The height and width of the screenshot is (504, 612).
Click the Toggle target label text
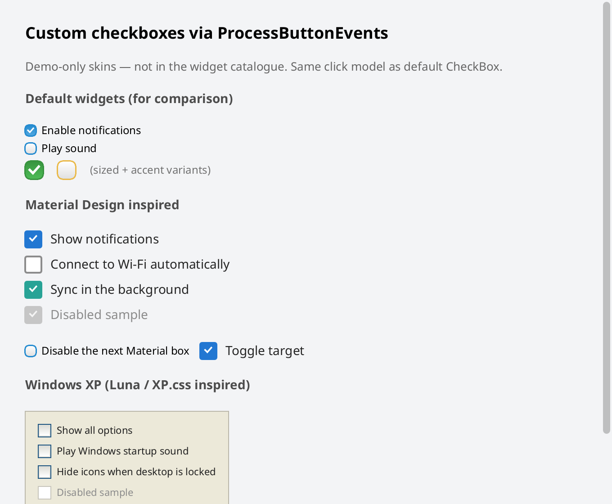click(x=265, y=351)
